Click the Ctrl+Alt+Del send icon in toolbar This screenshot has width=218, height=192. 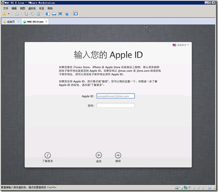17,14
